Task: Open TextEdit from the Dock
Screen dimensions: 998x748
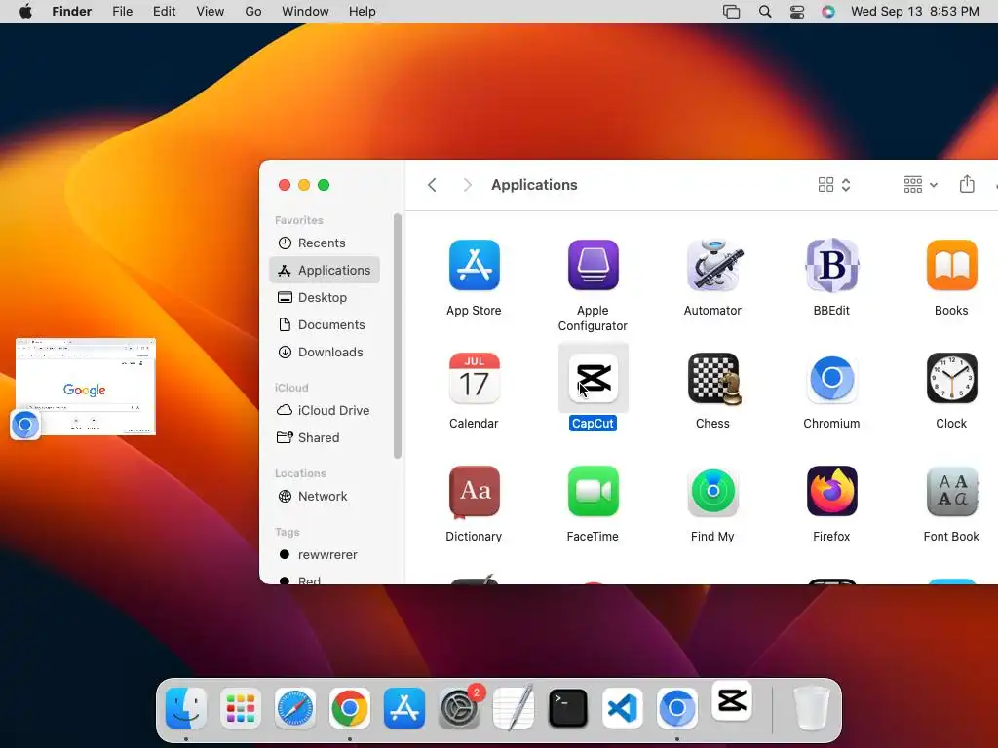Action: [x=514, y=708]
